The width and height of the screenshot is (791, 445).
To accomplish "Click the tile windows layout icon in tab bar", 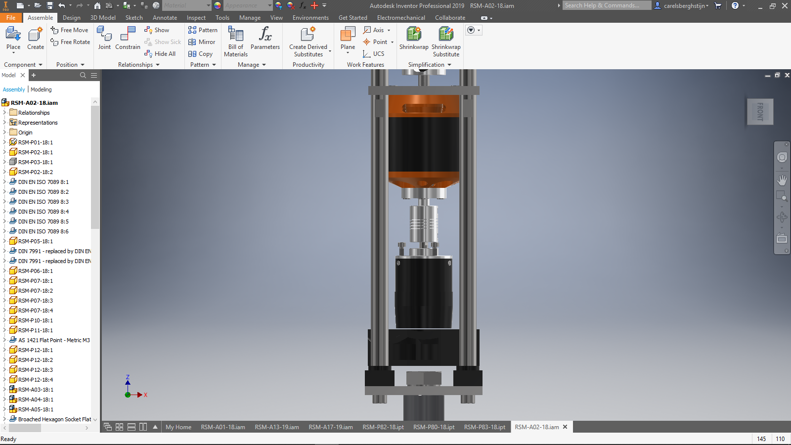I will click(x=120, y=427).
